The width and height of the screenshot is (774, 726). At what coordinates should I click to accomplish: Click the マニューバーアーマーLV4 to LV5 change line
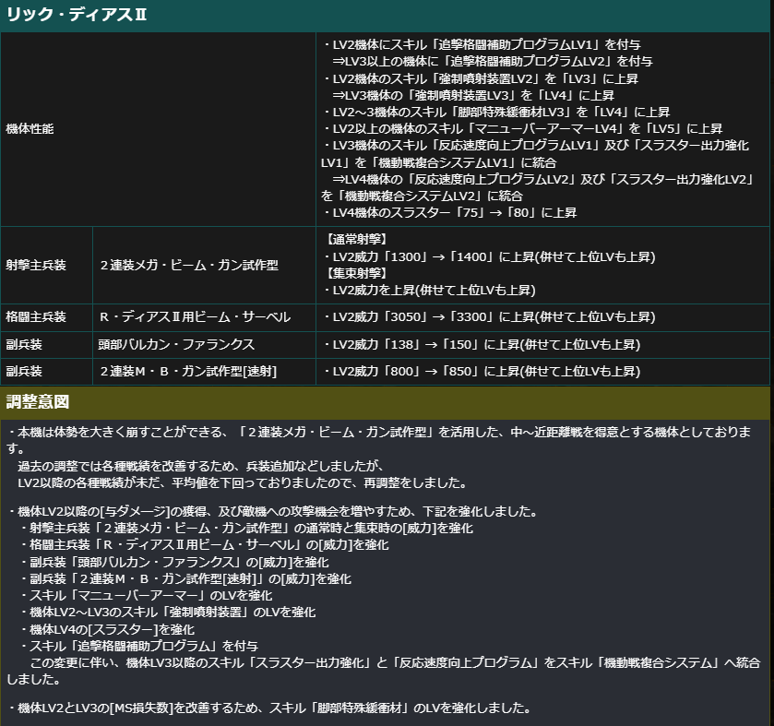click(x=522, y=128)
